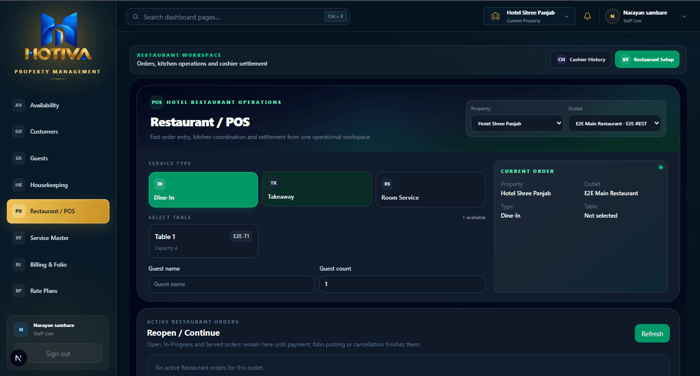Screen dimensions: 700x376
Task: Click the Search dashboard pages box
Action: [238, 17]
